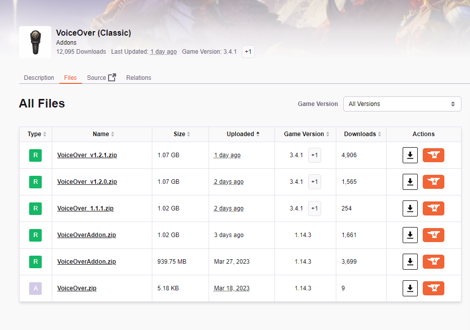Expand +1 game versions for VoiceOver_v1.2.0.zip
This screenshot has width=470, height=330.
click(x=315, y=182)
